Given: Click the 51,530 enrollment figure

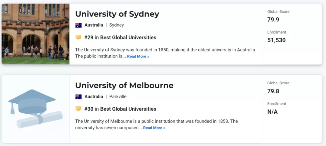Looking at the screenshot, I should (x=276, y=40).
